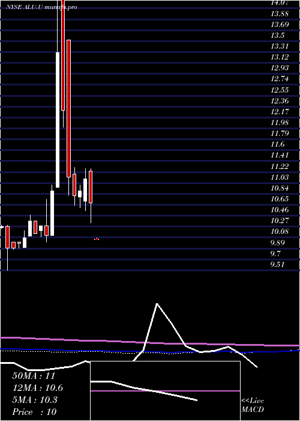Screen dimensions: 300x421
Task: Click the 13.5 price axis label
Action: tap(277, 35)
